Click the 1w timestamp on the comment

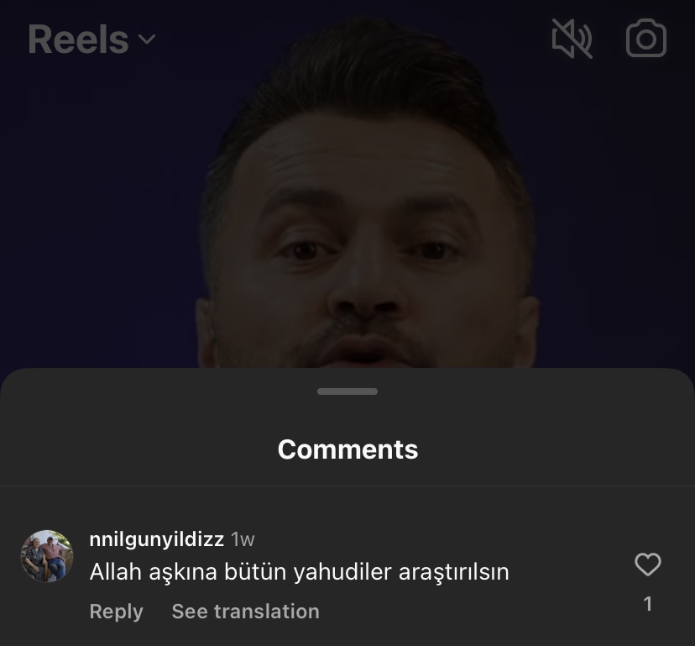243,539
